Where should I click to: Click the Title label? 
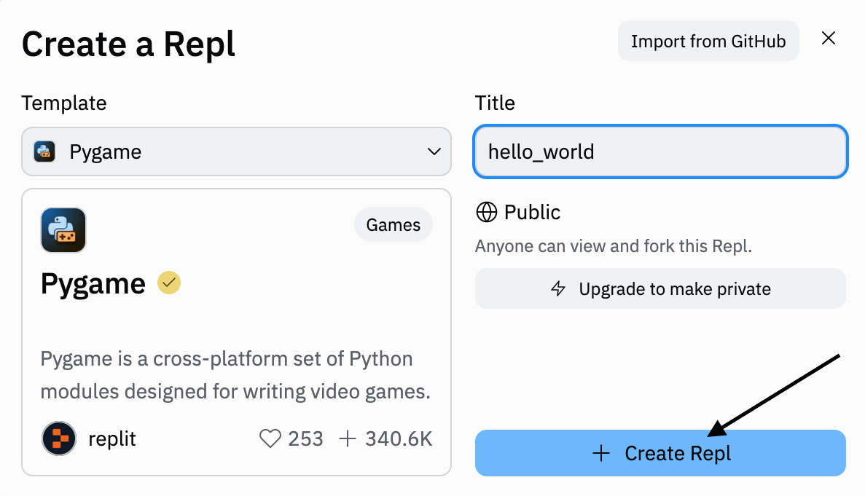tap(495, 103)
